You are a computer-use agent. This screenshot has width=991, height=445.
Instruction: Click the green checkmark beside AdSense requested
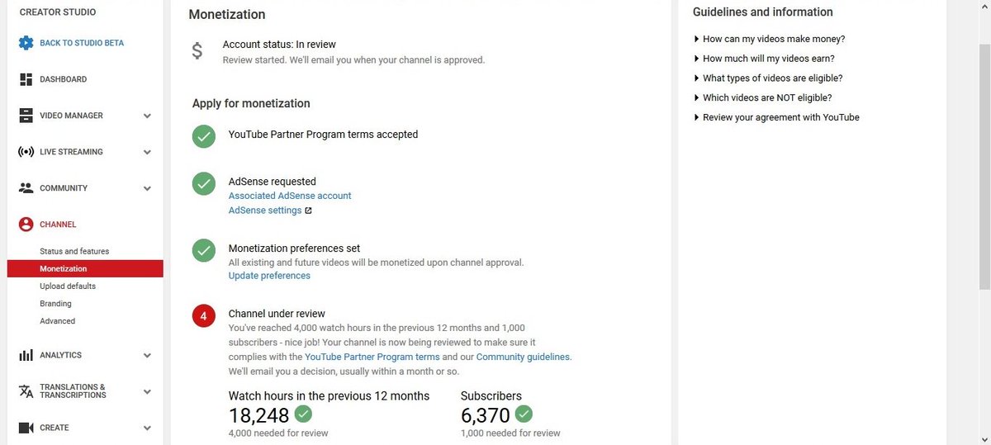pyautogui.click(x=204, y=184)
